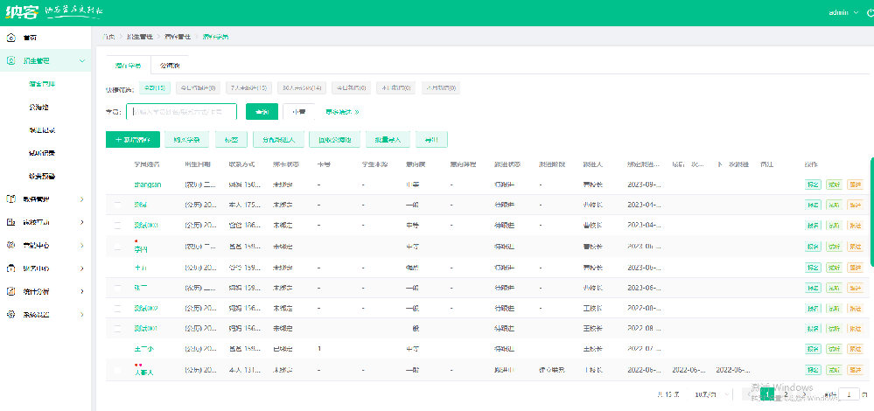This screenshot has width=874, height=411.
Task: Click the 标签 tag button
Action: tap(231, 140)
